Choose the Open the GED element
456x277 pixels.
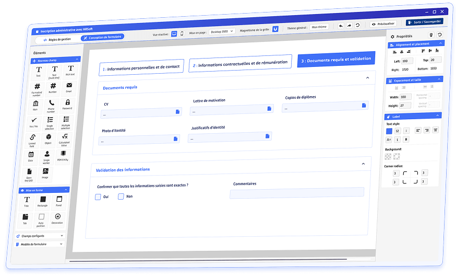(x=29, y=175)
